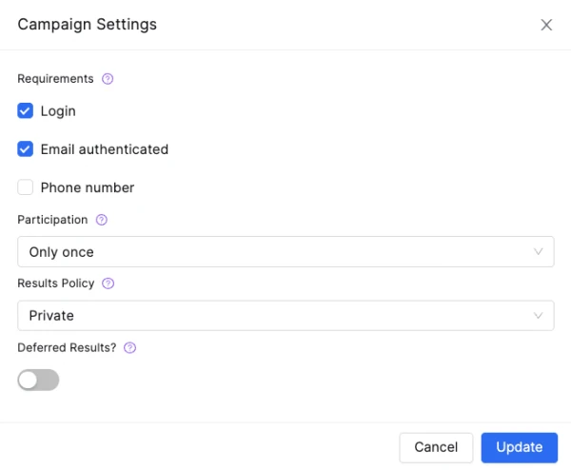The image size is (571, 470).
Task: Click the blue Update button
Action: pos(519,447)
